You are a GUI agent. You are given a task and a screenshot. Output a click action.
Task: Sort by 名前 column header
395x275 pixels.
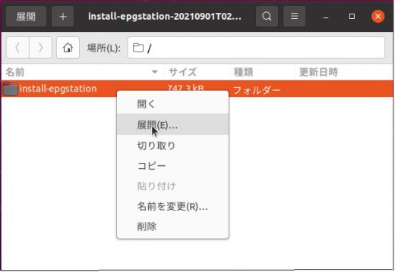point(82,72)
